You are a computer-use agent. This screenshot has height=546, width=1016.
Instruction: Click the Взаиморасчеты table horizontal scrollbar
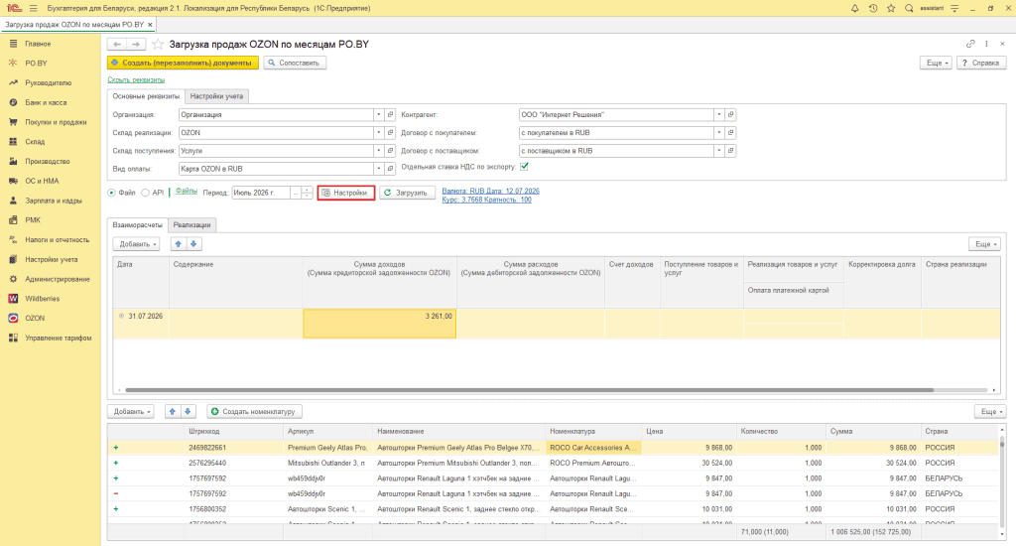[530, 390]
